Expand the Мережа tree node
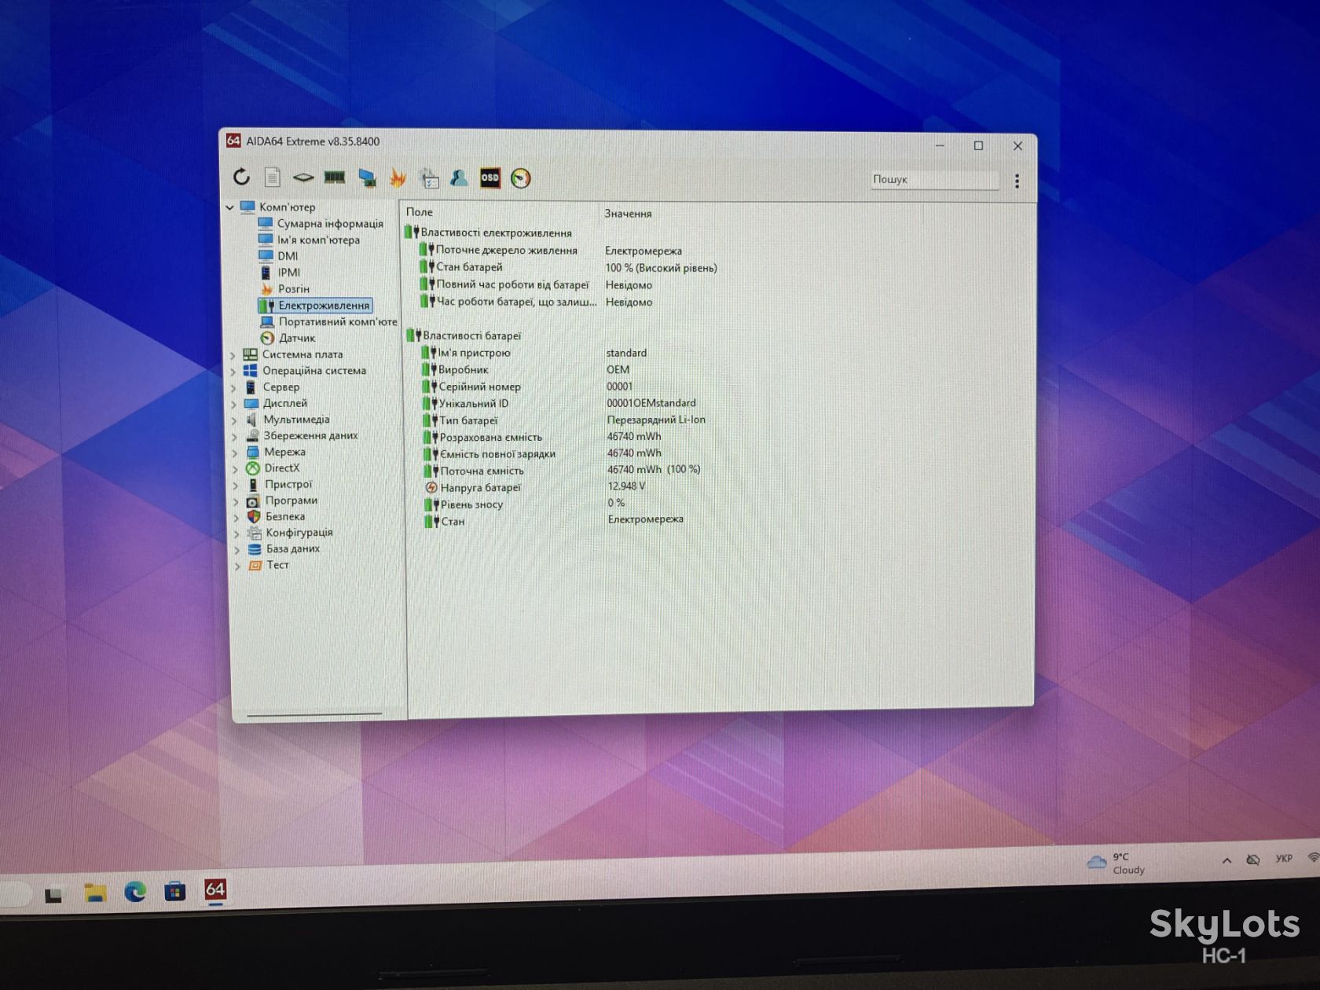The image size is (1320, 990). [234, 453]
